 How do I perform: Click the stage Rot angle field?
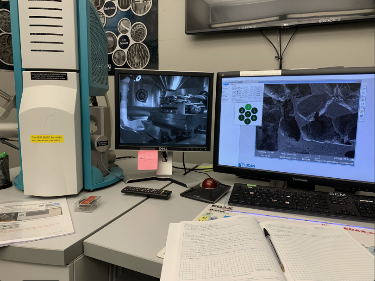[247, 93]
